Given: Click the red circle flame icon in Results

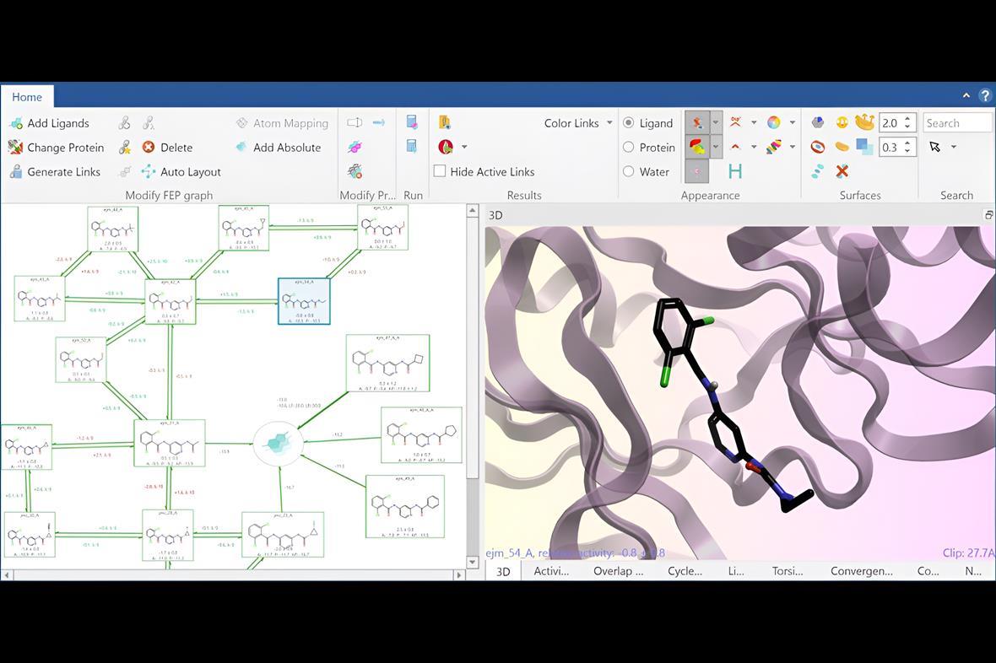Looking at the screenshot, I should point(446,148).
